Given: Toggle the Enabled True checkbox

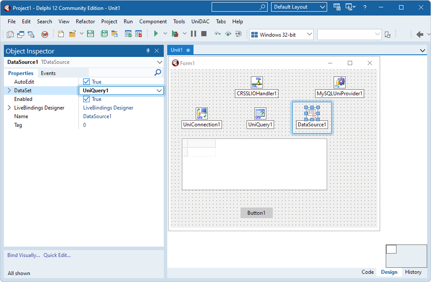Looking at the screenshot, I should pyautogui.click(x=86, y=99).
